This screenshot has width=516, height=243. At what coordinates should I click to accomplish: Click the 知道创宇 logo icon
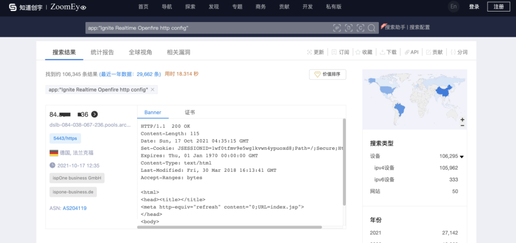point(13,7)
